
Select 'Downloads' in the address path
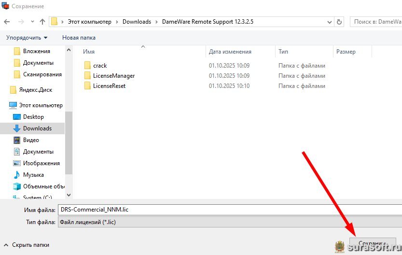click(x=137, y=22)
